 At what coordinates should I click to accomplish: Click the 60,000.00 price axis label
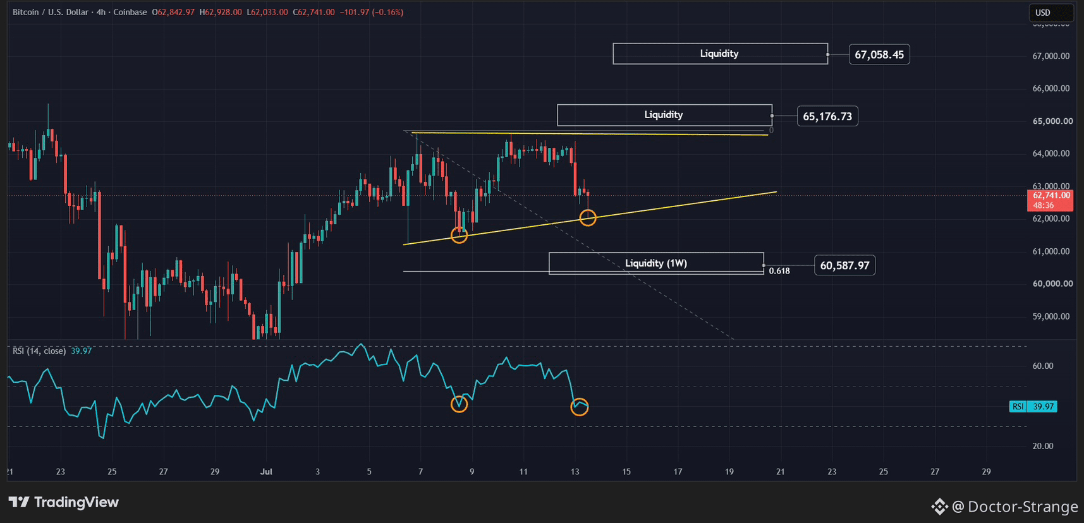click(1052, 284)
